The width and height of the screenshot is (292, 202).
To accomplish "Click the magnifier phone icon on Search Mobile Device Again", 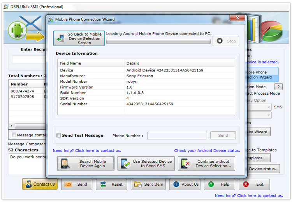I will (65, 164).
